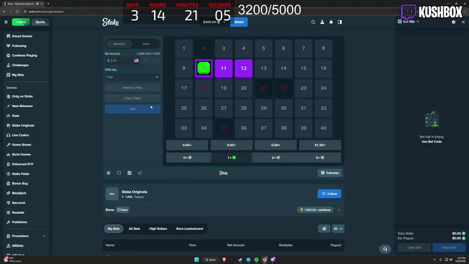Screen dimensions: 469x264
Task: Switch to the Casino tab
Action: [21, 22]
